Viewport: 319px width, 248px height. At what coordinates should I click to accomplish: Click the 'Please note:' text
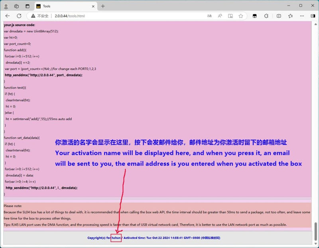pos(13,206)
